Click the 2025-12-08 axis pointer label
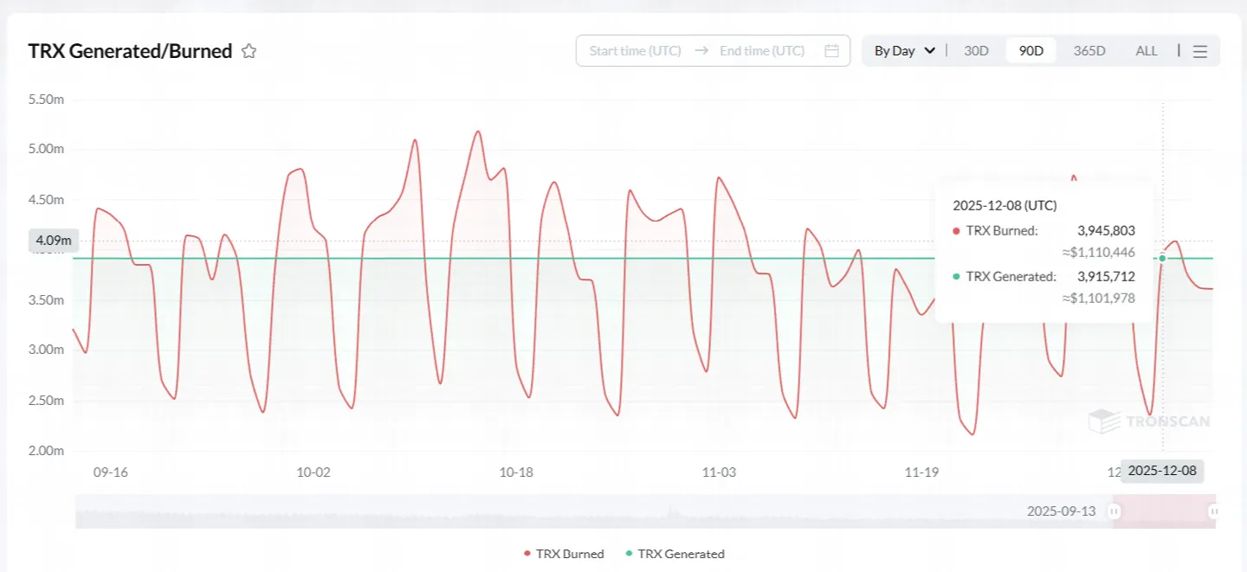 pyautogui.click(x=1162, y=471)
